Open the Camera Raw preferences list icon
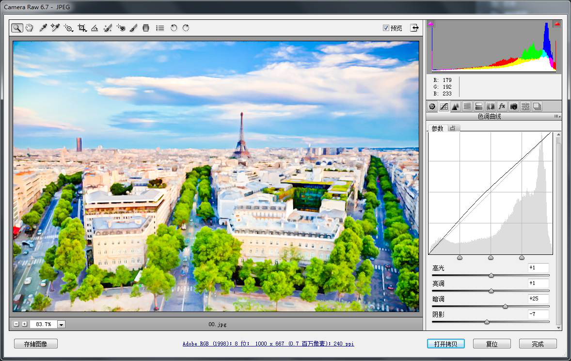This screenshot has width=571, height=361. [160, 28]
